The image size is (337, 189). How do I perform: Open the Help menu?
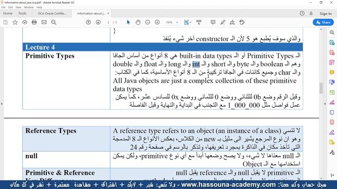click(x=39, y=7)
